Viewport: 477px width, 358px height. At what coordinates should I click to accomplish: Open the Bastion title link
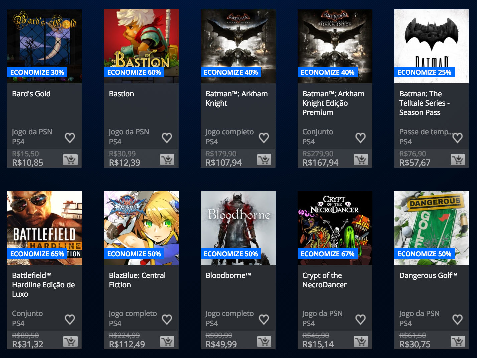pyautogui.click(x=121, y=94)
